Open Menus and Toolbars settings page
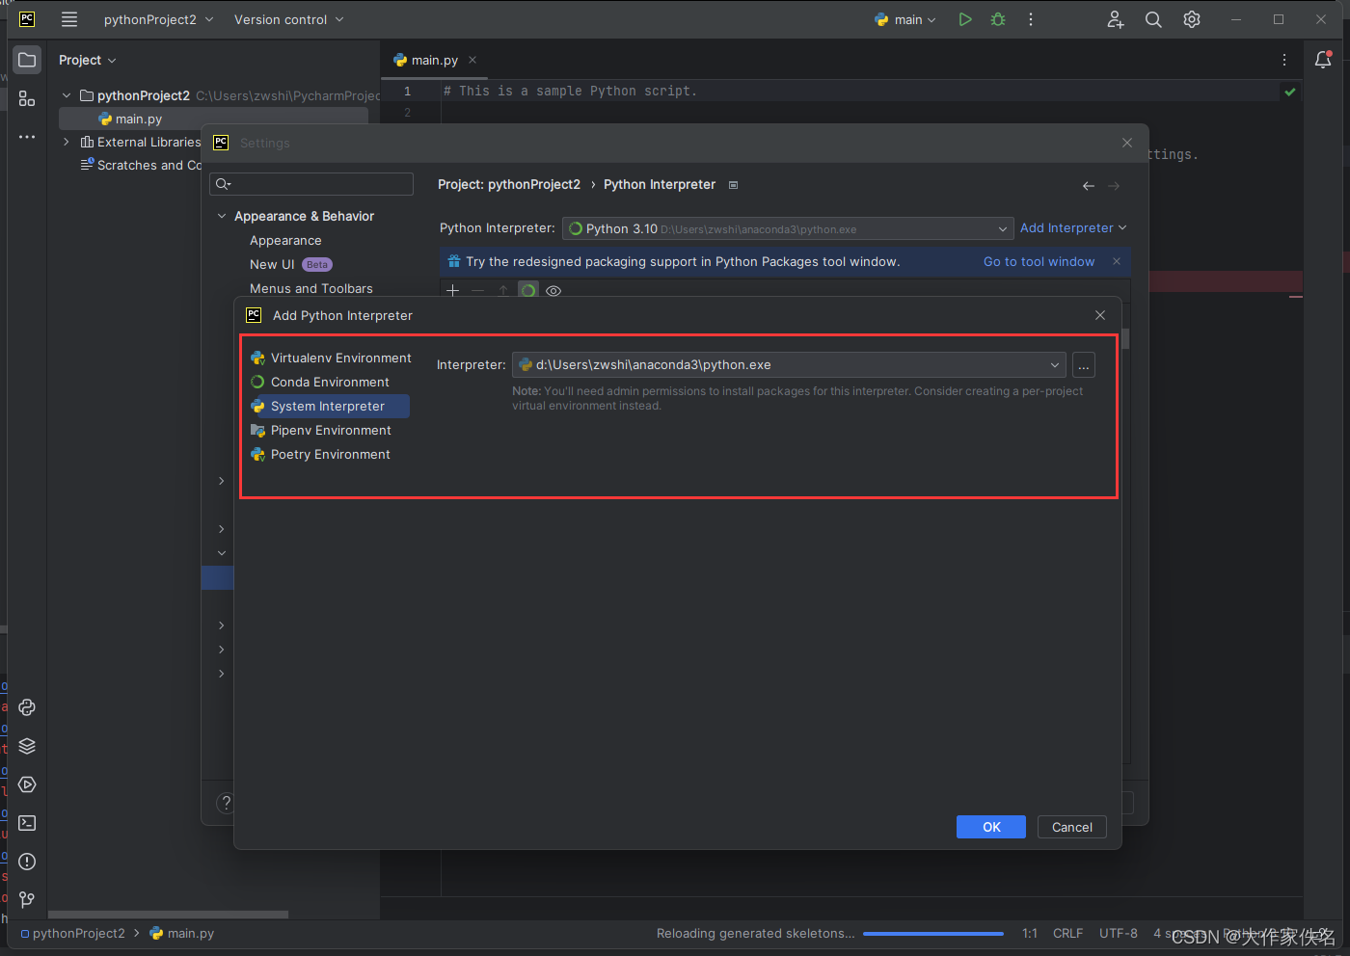This screenshot has height=956, width=1350. [310, 289]
